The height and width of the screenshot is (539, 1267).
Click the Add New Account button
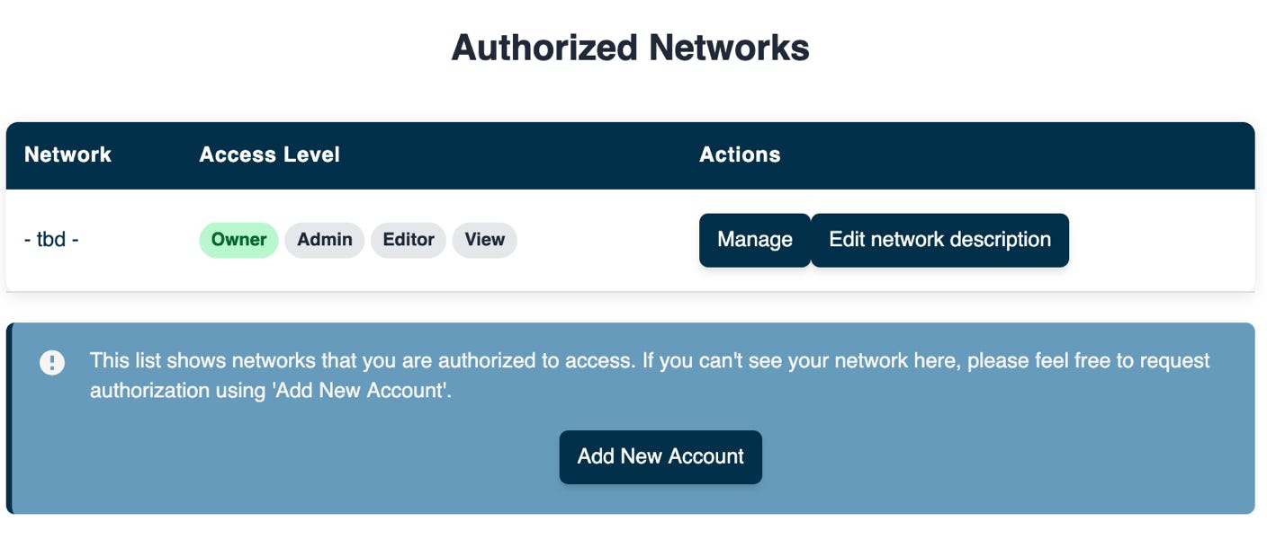[660, 457]
